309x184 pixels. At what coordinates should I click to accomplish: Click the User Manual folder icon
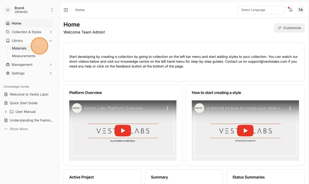(x=12, y=112)
